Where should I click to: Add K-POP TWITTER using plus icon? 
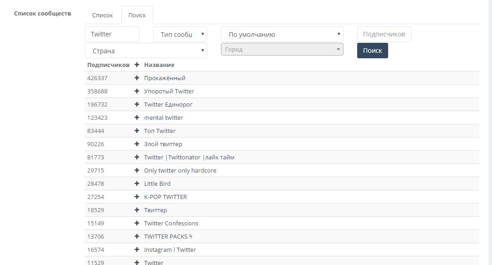point(137,196)
